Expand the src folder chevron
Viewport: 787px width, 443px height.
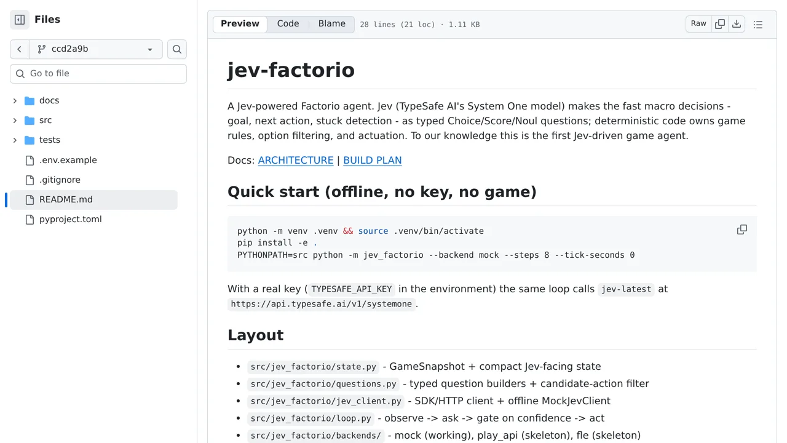click(15, 121)
